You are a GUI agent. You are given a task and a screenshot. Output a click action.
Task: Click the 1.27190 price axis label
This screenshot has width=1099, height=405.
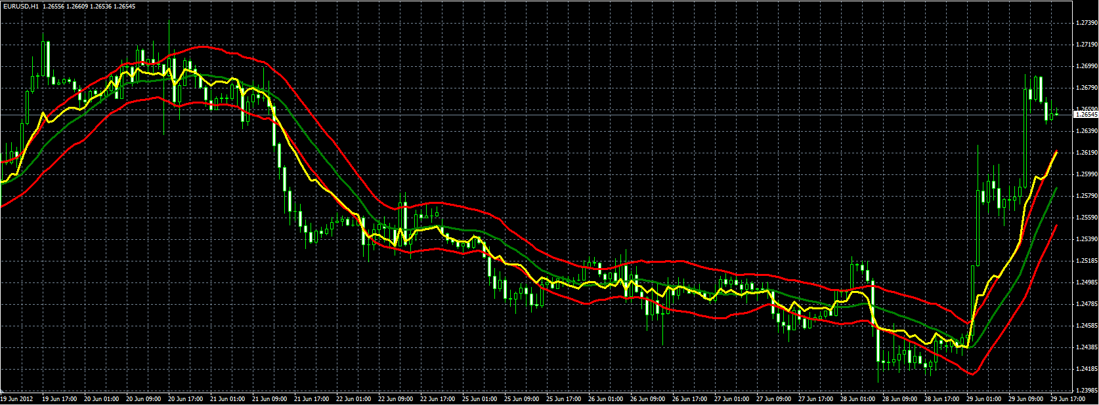pos(1087,45)
